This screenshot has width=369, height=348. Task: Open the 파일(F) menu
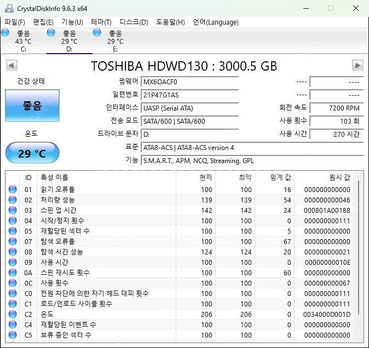(15, 22)
